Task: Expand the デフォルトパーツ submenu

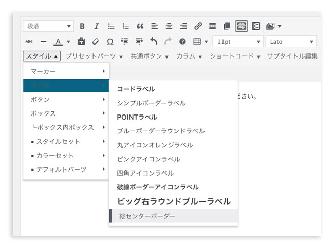Action: click(x=66, y=169)
